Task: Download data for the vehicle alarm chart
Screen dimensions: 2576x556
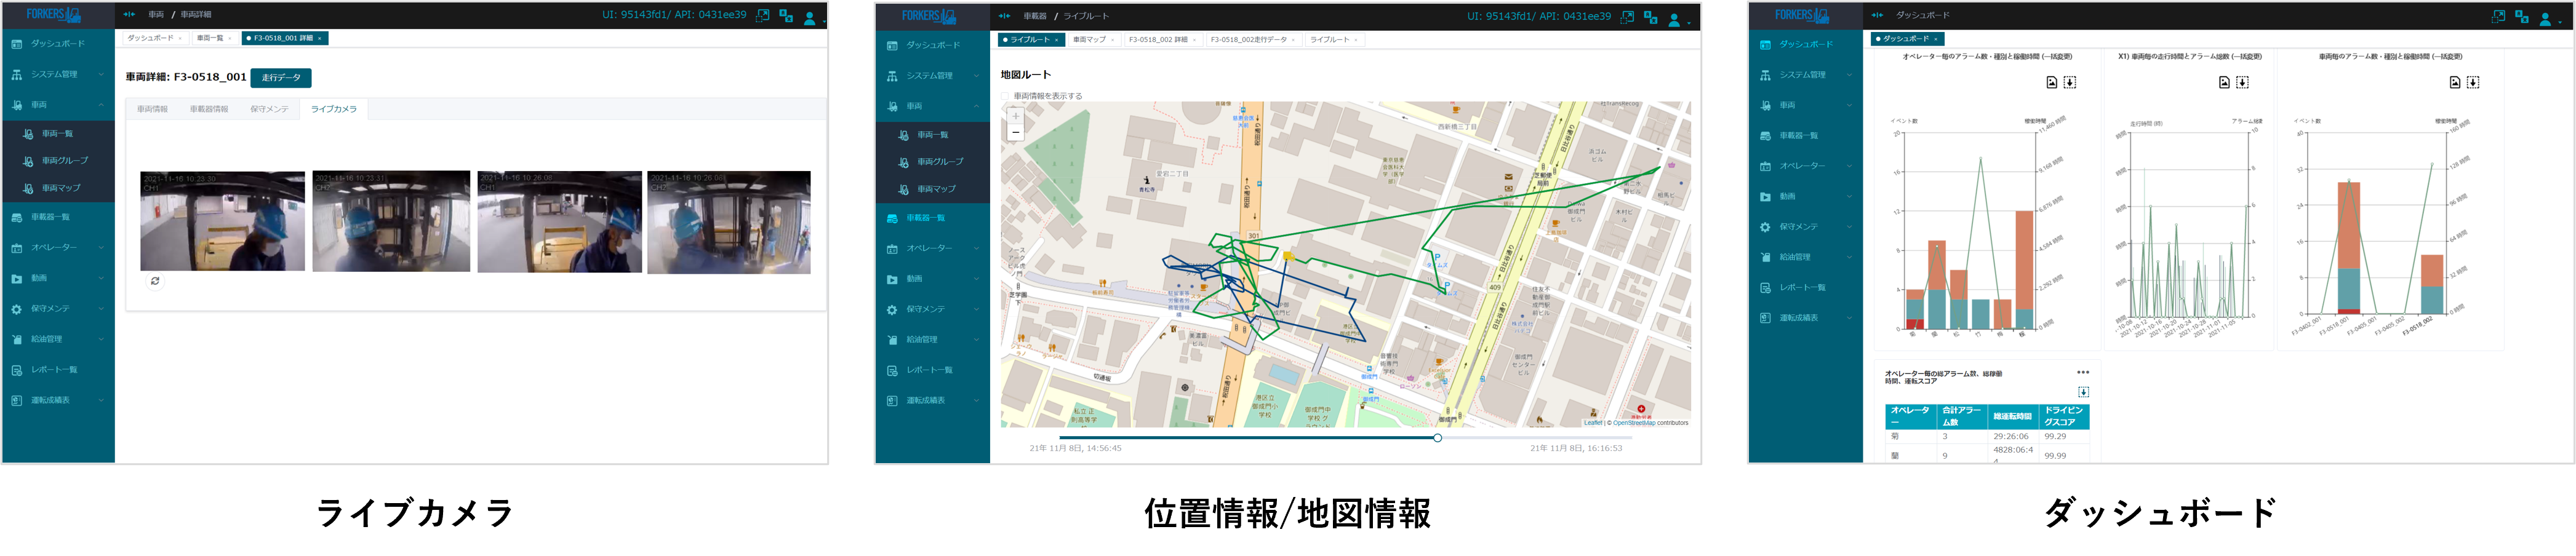Action: 2472,83
